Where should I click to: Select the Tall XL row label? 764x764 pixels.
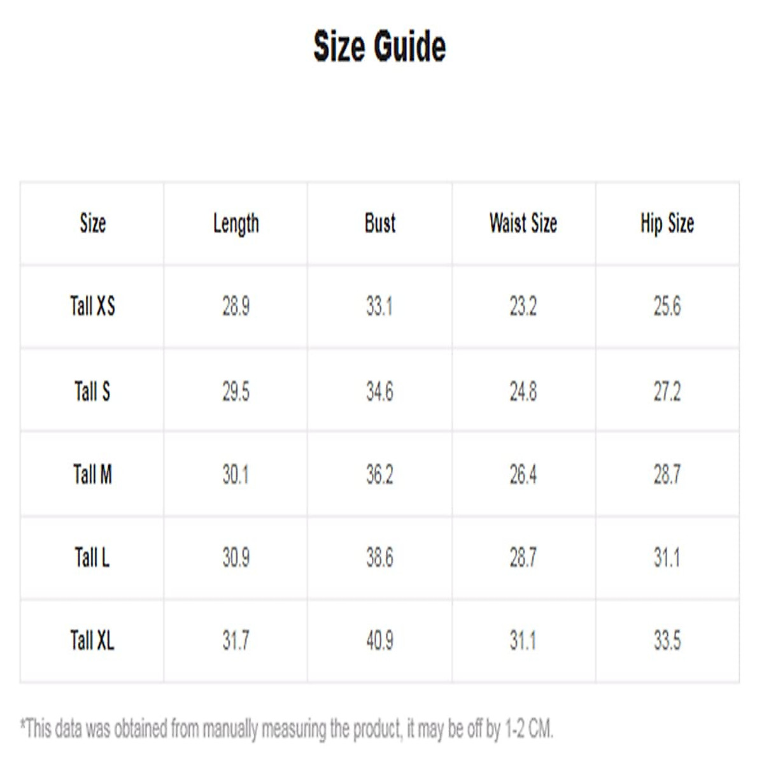click(x=92, y=640)
